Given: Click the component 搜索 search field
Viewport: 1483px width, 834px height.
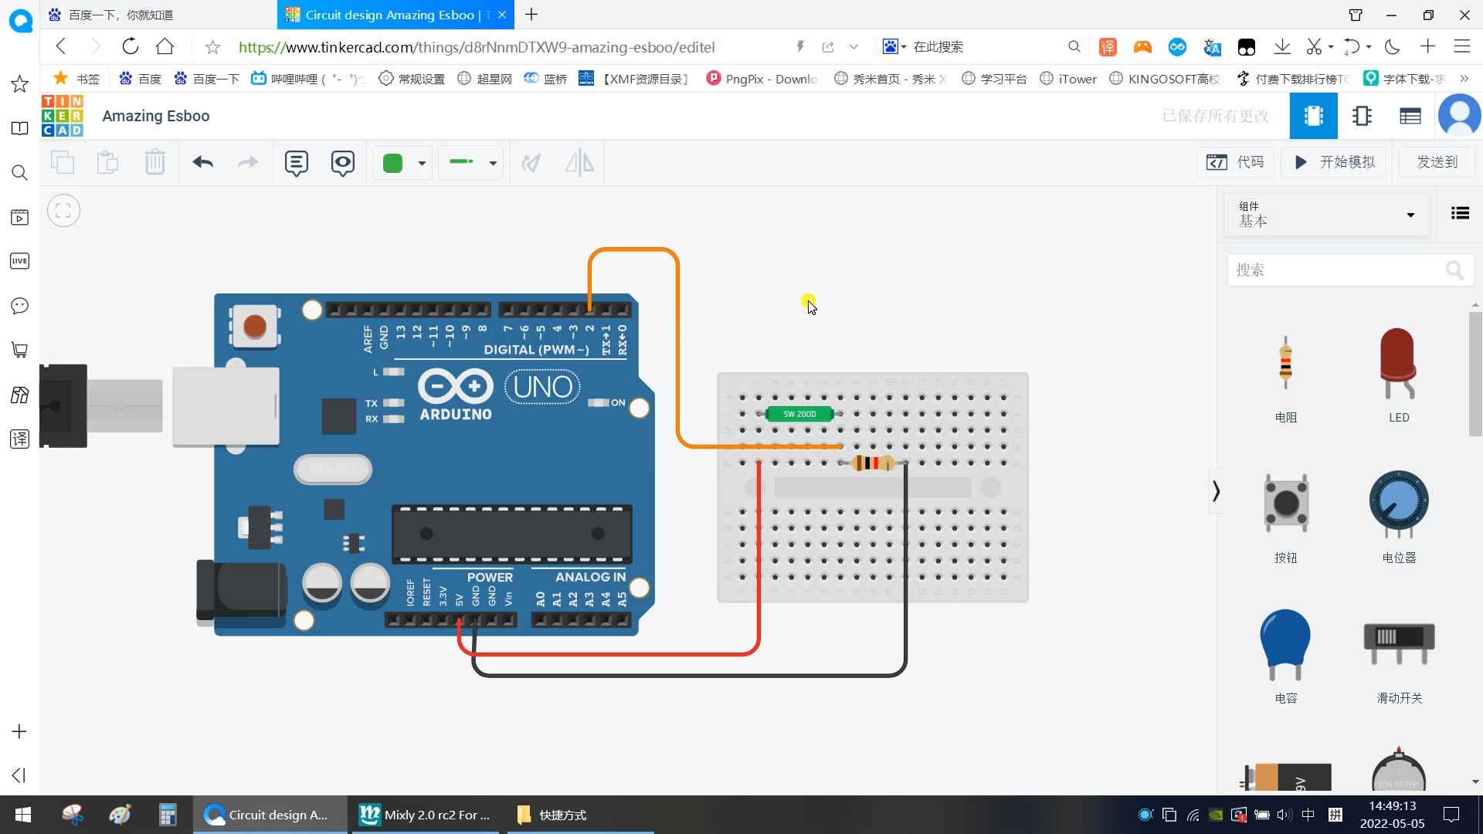Looking at the screenshot, I should [x=1350, y=270].
